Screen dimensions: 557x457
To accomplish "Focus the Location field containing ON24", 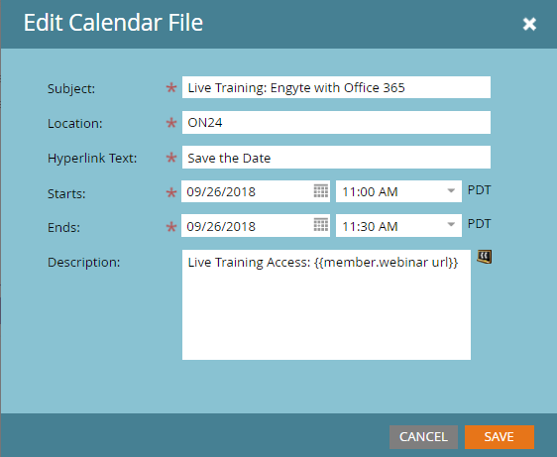I will click(x=336, y=123).
